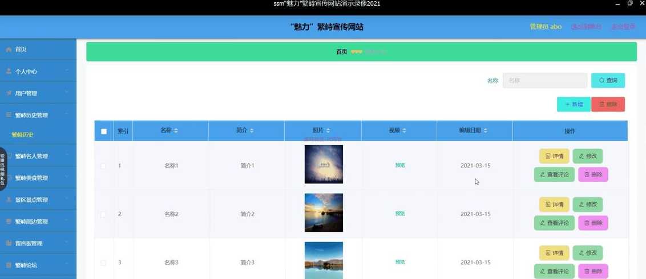This screenshot has height=279, width=646.
Task: Click the 新增 add button
Action: (x=574, y=104)
